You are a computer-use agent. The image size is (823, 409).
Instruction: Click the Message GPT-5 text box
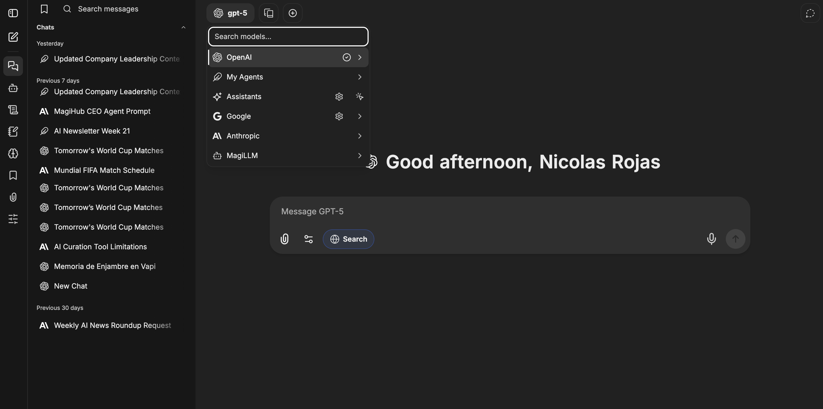510,212
